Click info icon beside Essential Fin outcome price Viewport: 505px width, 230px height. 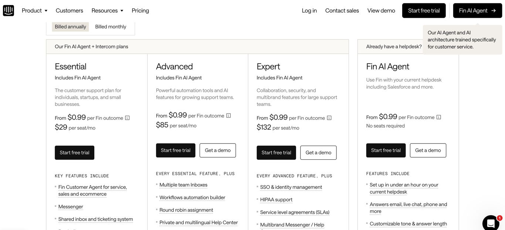point(127,118)
